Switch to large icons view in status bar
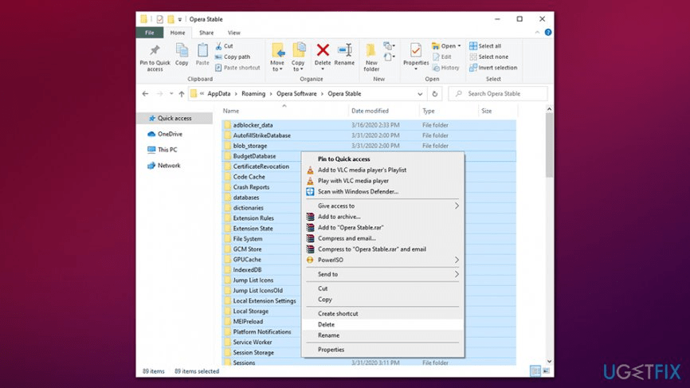Image resolution: width=690 pixels, height=388 pixels. (x=546, y=371)
